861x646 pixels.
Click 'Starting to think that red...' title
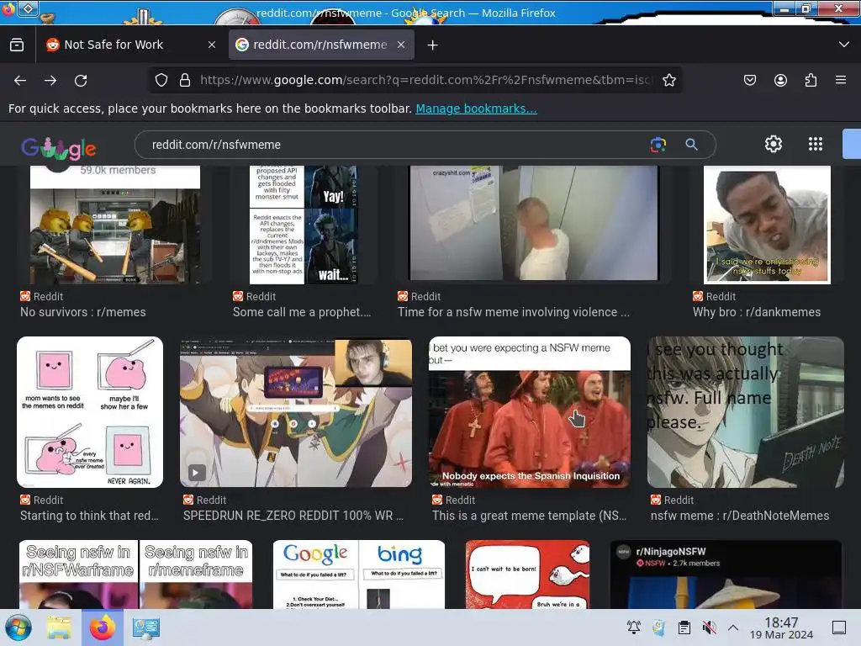pos(89,516)
